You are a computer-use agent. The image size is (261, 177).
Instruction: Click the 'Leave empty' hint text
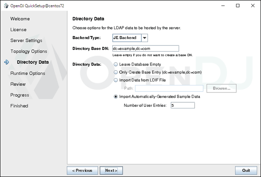pyautogui.click(x=153, y=55)
